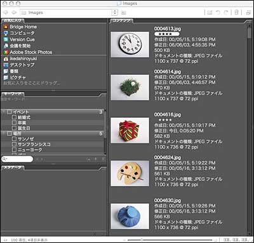Image resolution: width=254 pixels, height=243 pixels.
Task: Check the サンフランシスコ keyword checkbox
Action: pyautogui.click(x=14, y=144)
